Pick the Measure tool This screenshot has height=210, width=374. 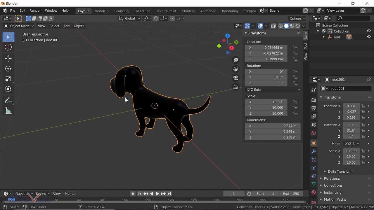click(x=8, y=111)
